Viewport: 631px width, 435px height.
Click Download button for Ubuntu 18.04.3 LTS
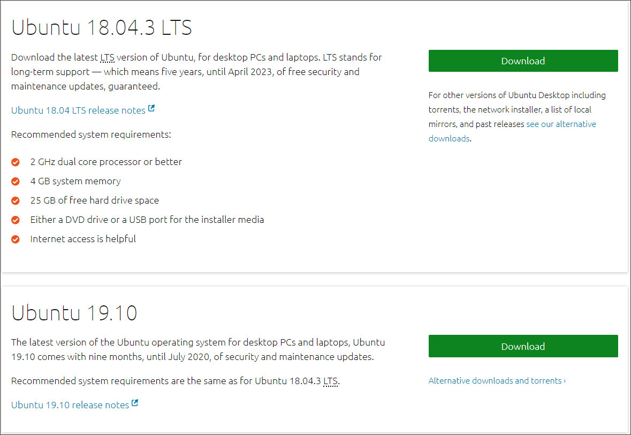pos(523,61)
